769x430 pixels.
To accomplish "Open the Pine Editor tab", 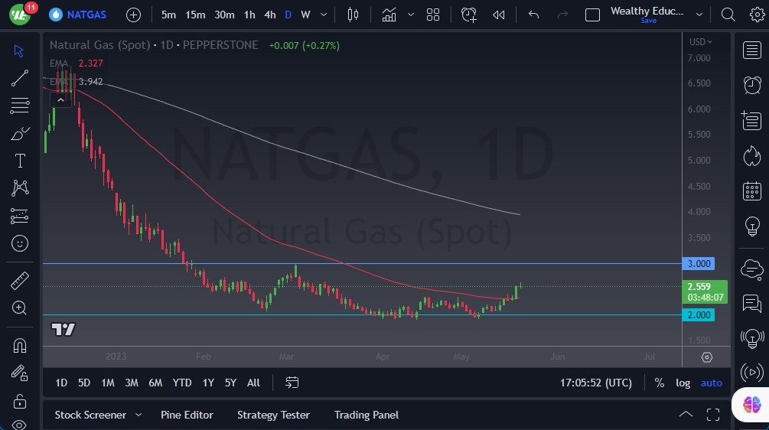I will 187,415.
